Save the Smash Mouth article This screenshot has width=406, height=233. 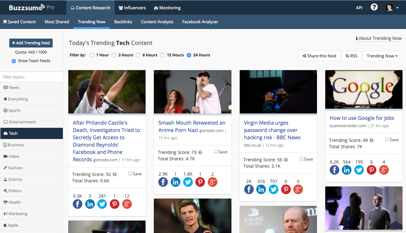point(221,152)
